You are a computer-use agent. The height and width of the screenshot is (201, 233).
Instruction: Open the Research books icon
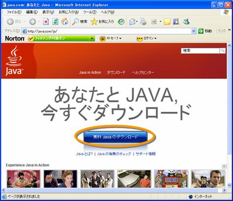176,22
